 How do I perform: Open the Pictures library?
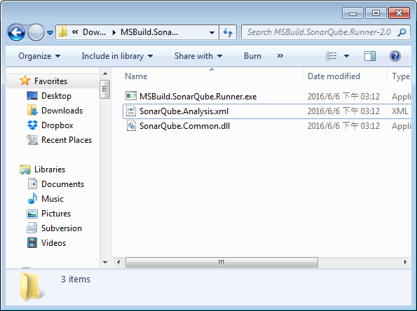56,214
